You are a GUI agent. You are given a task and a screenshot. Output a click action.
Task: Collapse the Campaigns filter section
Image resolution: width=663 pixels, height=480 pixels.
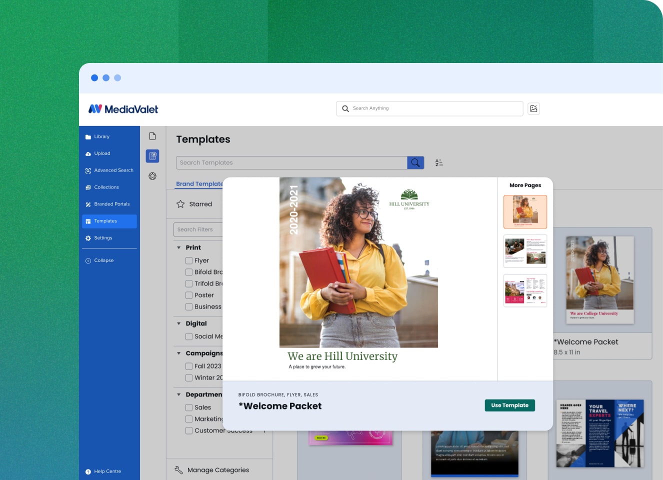179,353
